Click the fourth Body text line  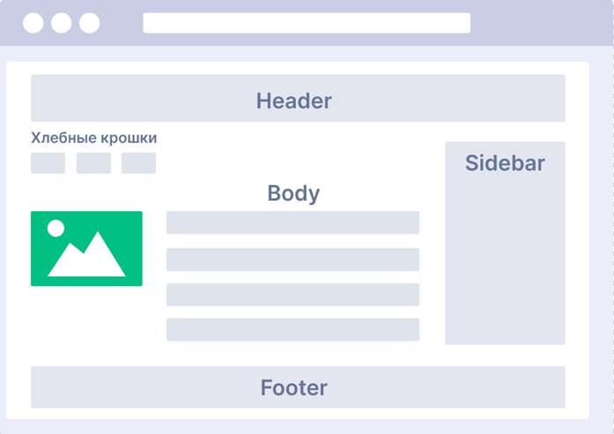[292, 330]
